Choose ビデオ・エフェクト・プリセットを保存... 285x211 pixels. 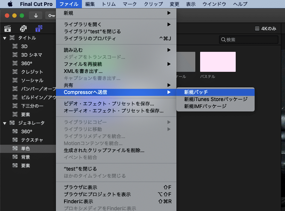point(116,104)
